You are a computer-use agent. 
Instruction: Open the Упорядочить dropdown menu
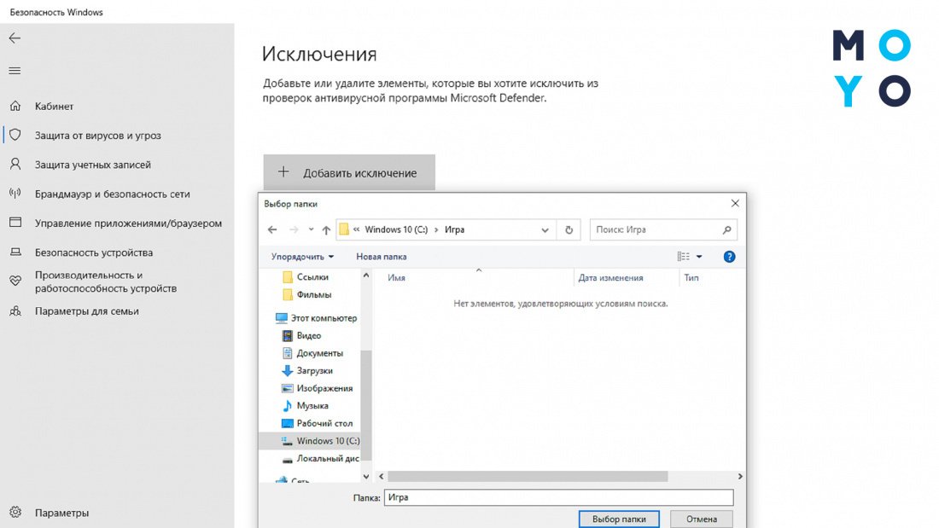point(302,257)
